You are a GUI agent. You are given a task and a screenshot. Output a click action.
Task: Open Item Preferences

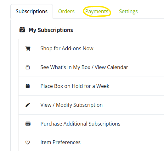[91, 142]
